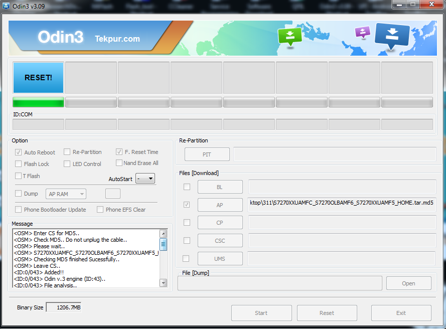446x329 pixels.
Task: Check the T Flash option
Action: point(18,176)
